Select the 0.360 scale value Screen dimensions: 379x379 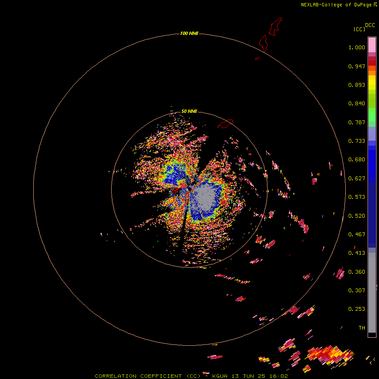pos(357,272)
